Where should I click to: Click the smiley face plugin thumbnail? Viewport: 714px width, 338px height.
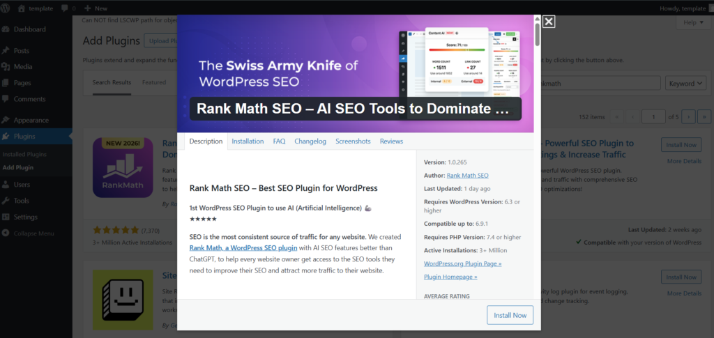point(123,300)
